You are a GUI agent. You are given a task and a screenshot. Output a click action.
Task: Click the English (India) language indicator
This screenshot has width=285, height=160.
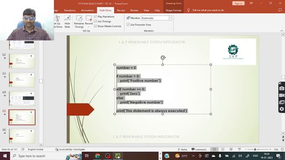click(x=36, y=149)
